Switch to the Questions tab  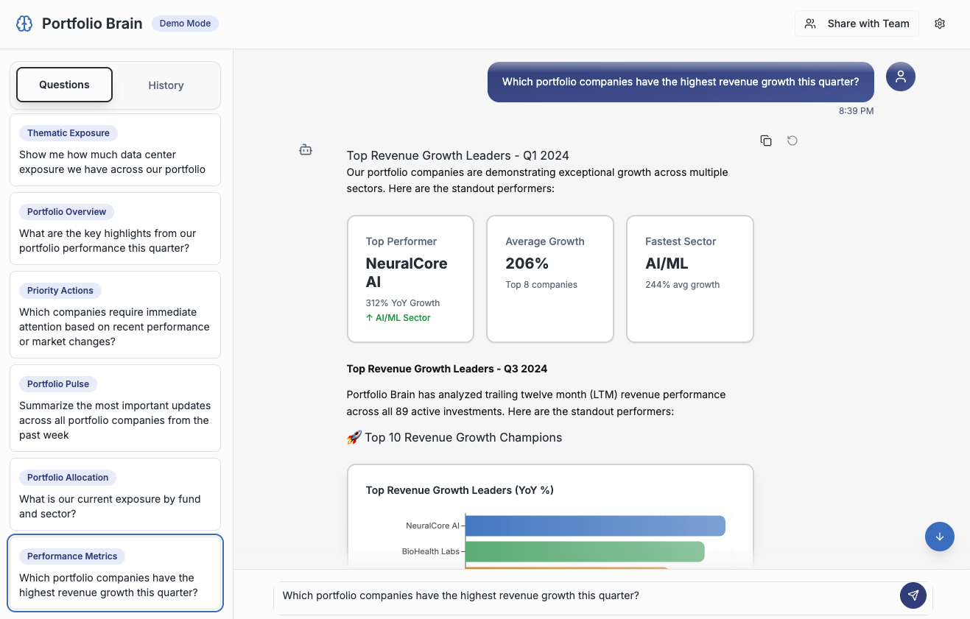[64, 85]
